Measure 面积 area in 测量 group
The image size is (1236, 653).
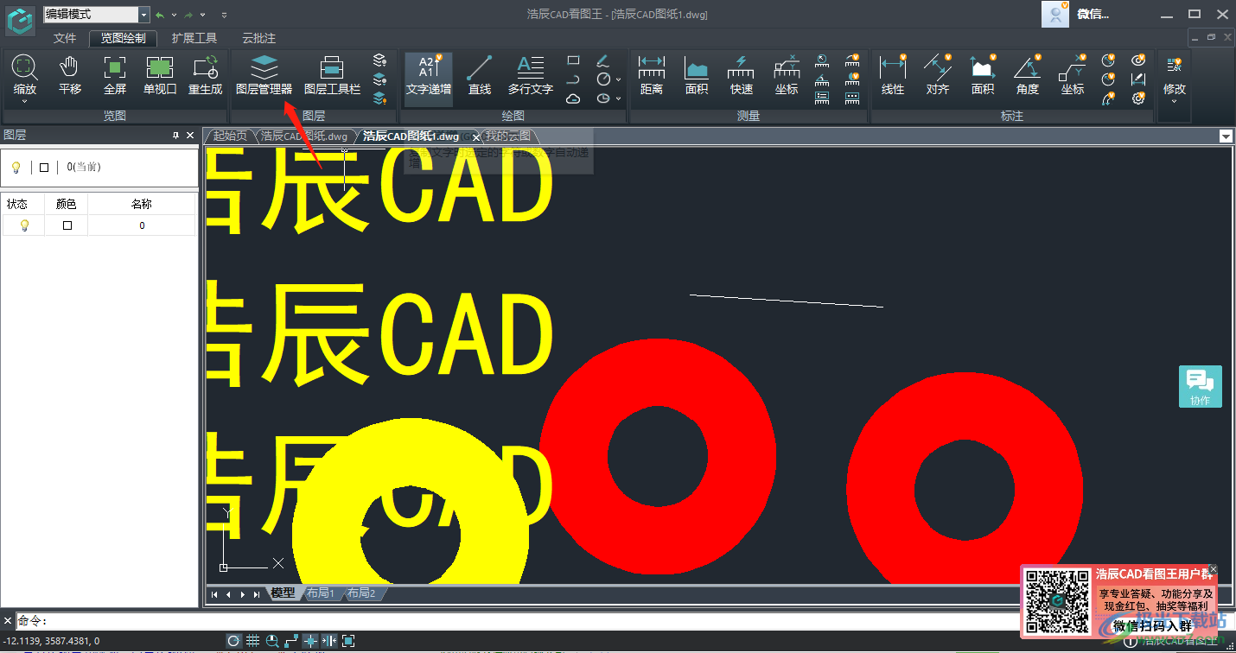coord(697,75)
